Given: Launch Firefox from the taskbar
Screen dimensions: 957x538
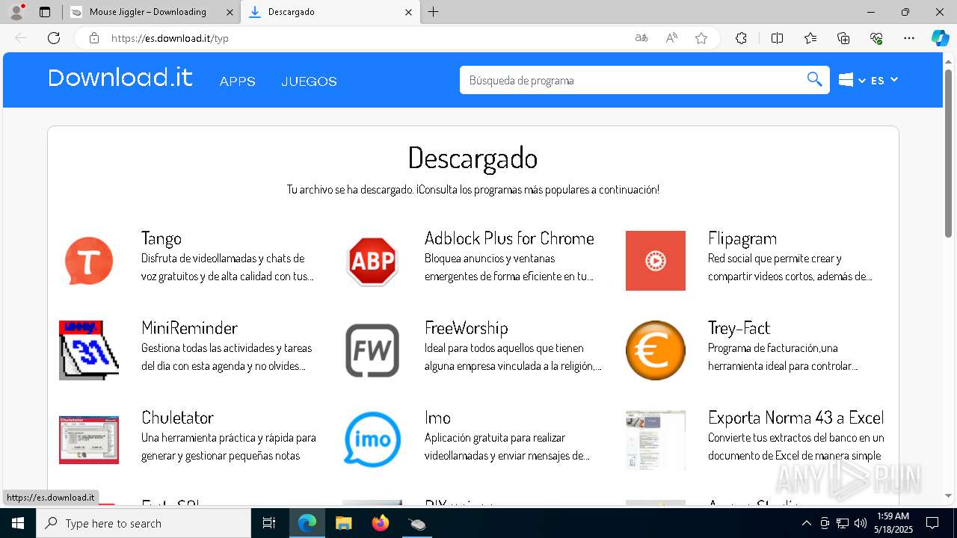Looking at the screenshot, I should tap(381, 523).
